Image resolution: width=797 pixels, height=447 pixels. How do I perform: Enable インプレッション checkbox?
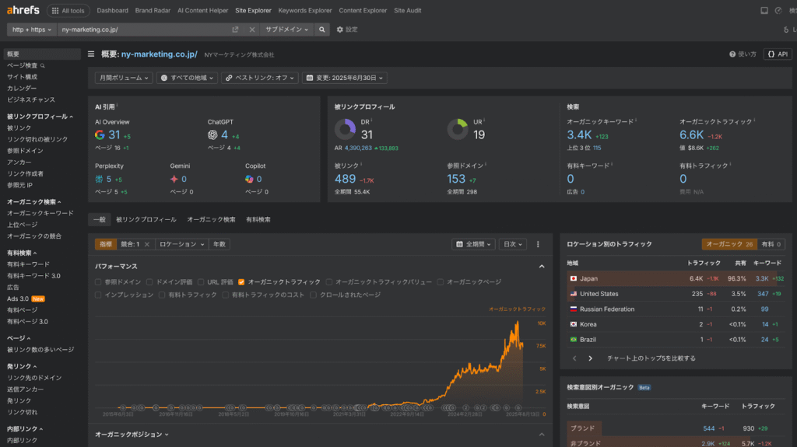tap(97, 295)
